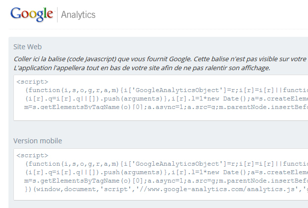Viewport: 308px width, 208px height.
Task: Click the Site Web section heading
Action: pyautogui.click(x=27, y=47)
